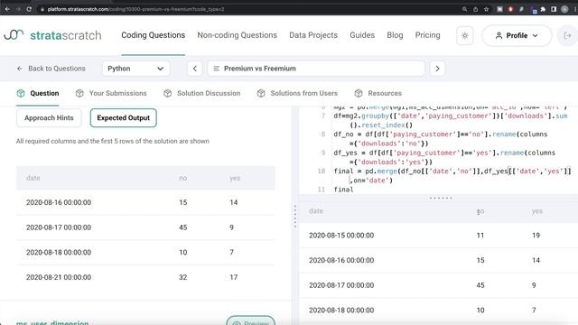Click inside code editor on line 11 'final'

(x=343, y=190)
